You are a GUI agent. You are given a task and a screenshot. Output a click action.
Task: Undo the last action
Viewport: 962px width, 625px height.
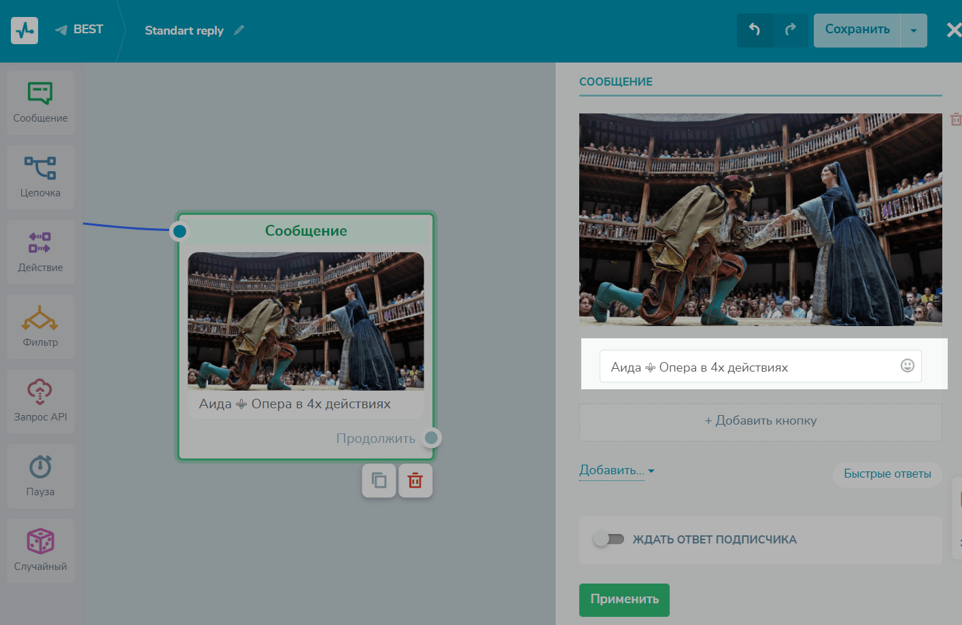[x=755, y=30]
